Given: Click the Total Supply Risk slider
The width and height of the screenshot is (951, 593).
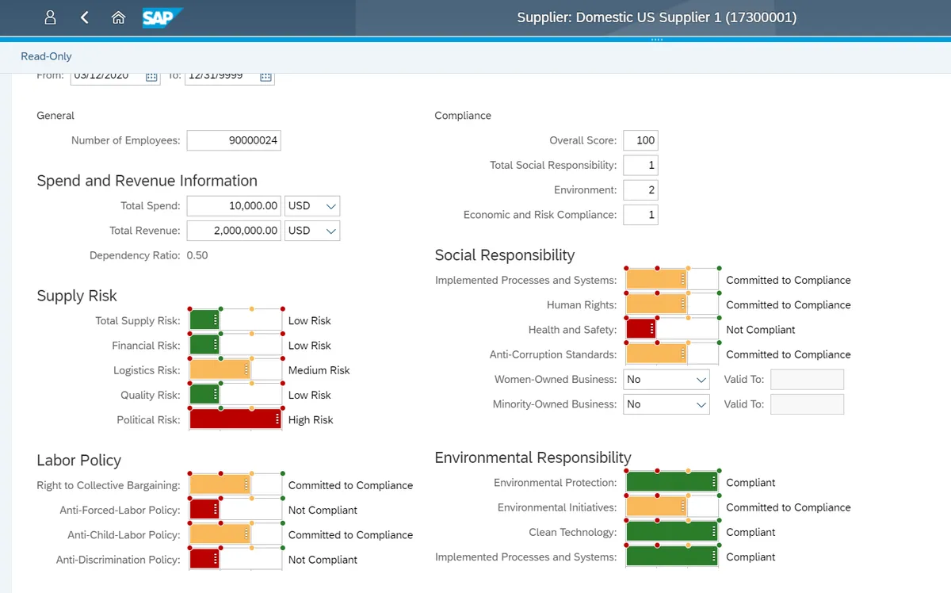Looking at the screenshot, I should 236,320.
